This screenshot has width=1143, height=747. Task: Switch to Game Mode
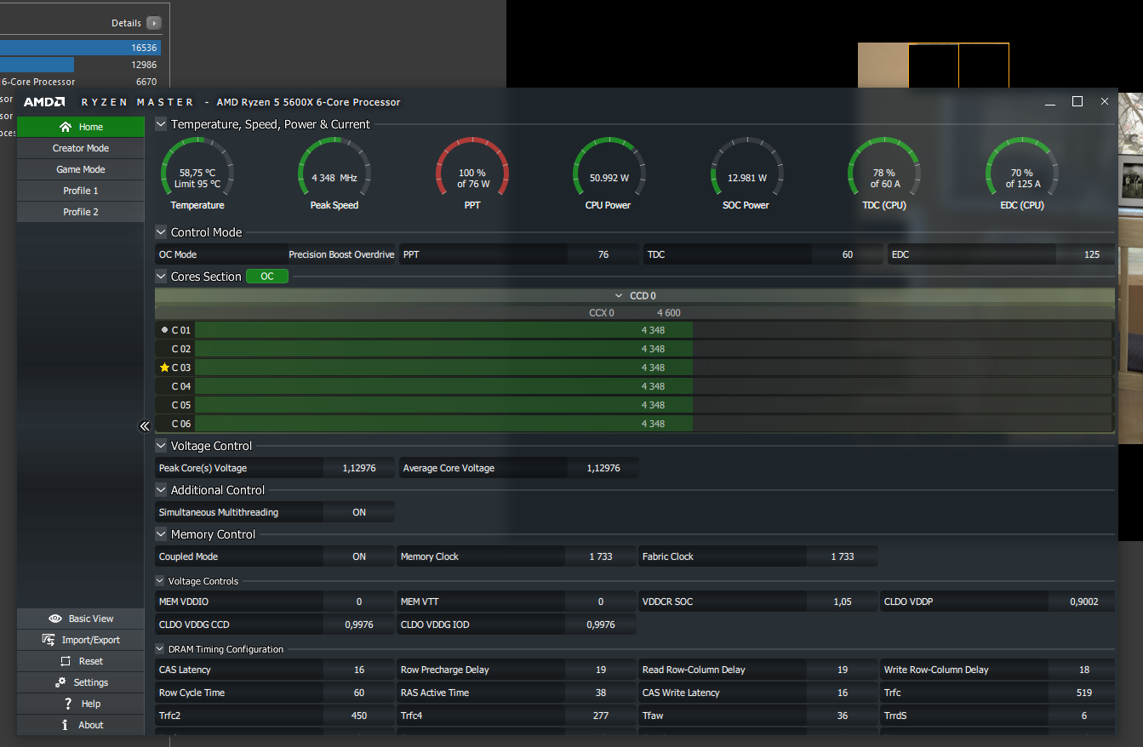click(x=81, y=169)
